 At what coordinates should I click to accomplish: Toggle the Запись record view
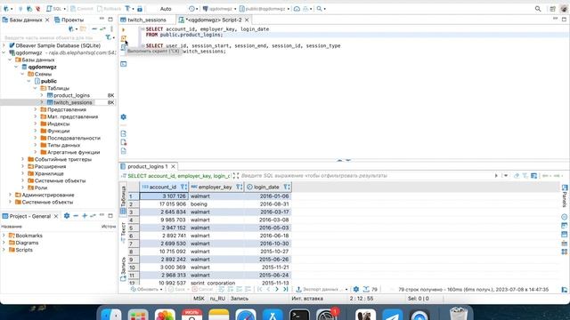pos(123,269)
